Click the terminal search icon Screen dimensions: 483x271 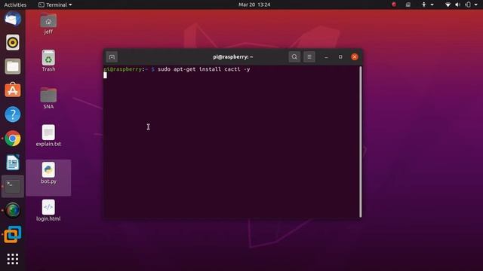point(294,57)
